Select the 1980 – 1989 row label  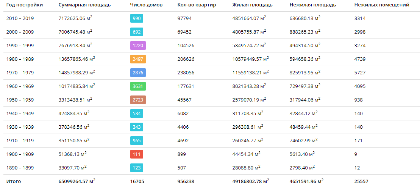(20, 59)
